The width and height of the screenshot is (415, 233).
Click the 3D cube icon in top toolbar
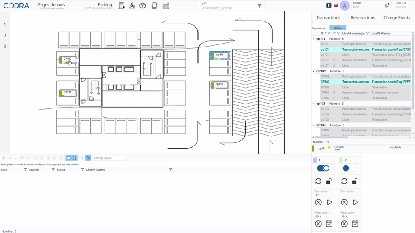point(143,6)
